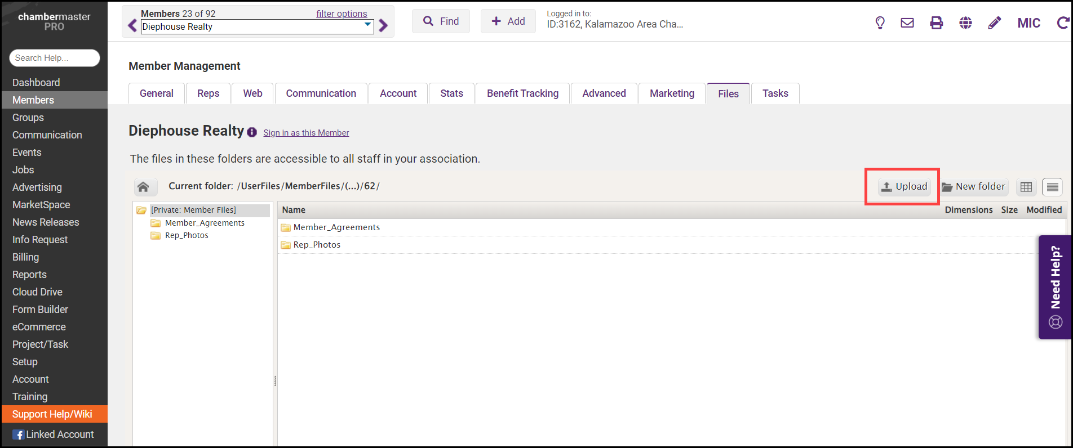
Task: Switch to the Benefit Tracking tab
Action: [522, 93]
